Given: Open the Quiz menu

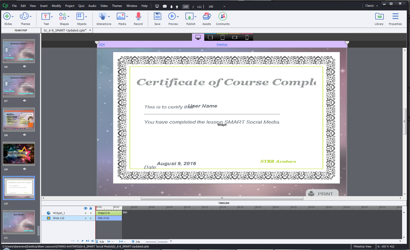Looking at the screenshot, I should pyautogui.click(x=81, y=6).
